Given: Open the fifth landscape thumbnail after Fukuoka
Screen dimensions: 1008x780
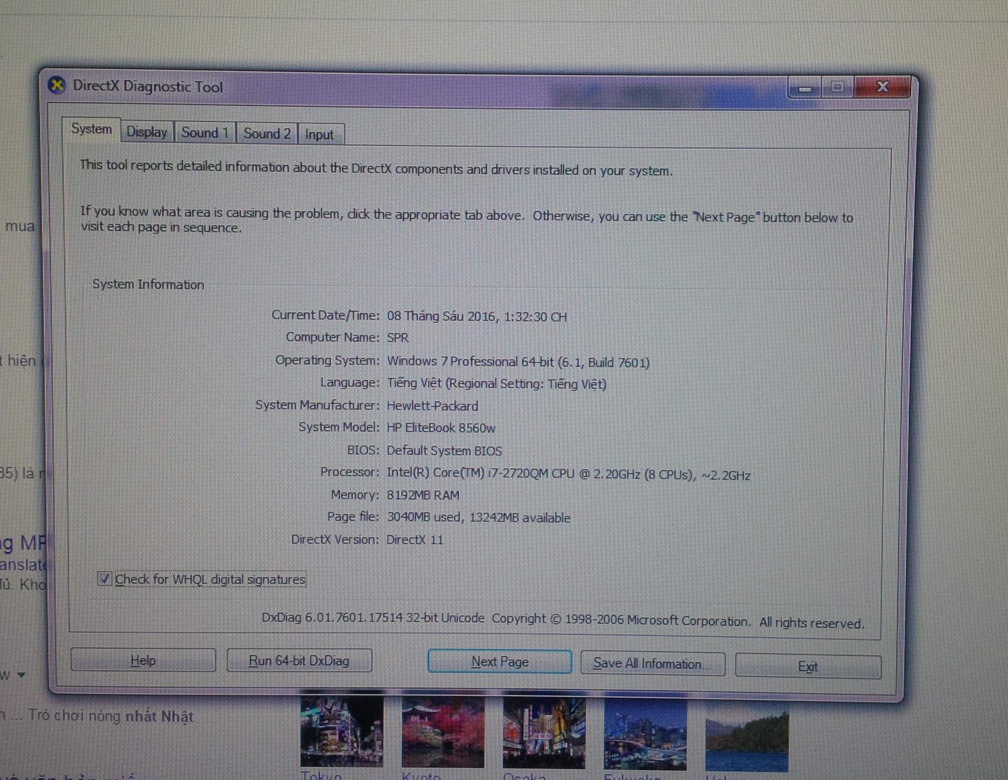Looking at the screenshot, I should coord(746,736).
